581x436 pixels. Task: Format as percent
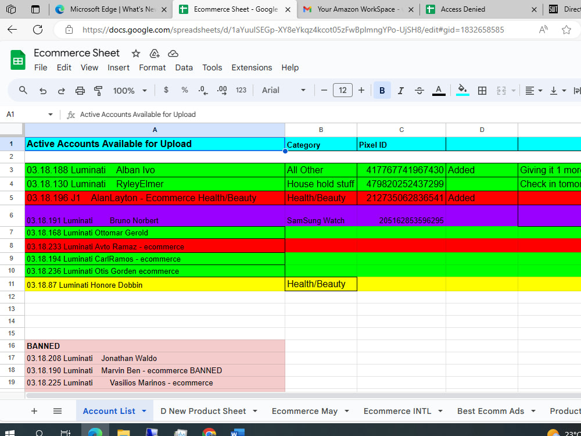pyautogui.click(x=185, y=90)
